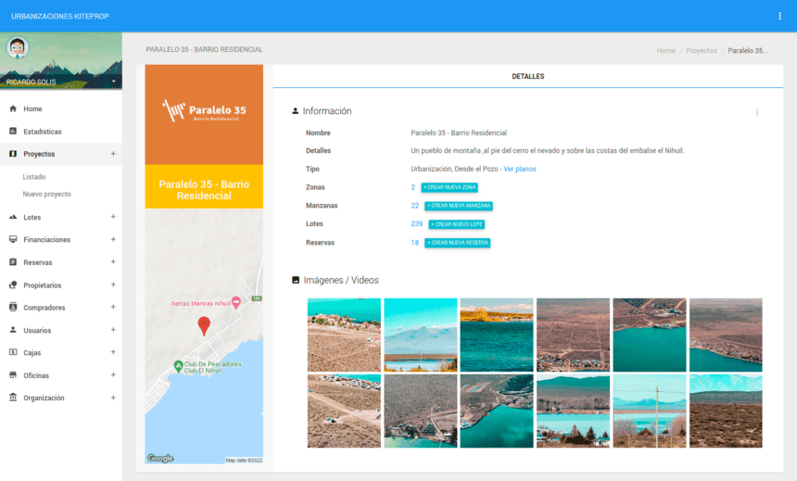Expand the Oficinas menu plus sign
The width and height of the screenshot is (797, 481).
(113, 374)
